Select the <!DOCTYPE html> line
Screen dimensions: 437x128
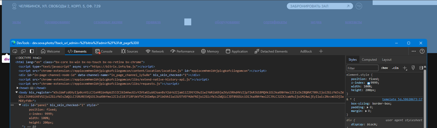point(29,58)
